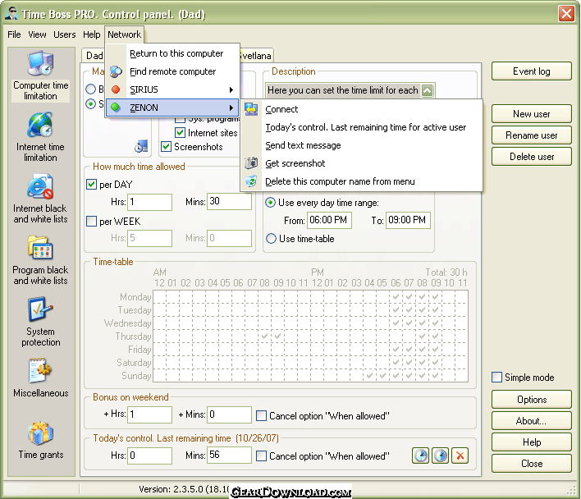Screen dimensions: 581x499
Task: Click Bonus on weekend Hrs field
Action: [149, 414]
